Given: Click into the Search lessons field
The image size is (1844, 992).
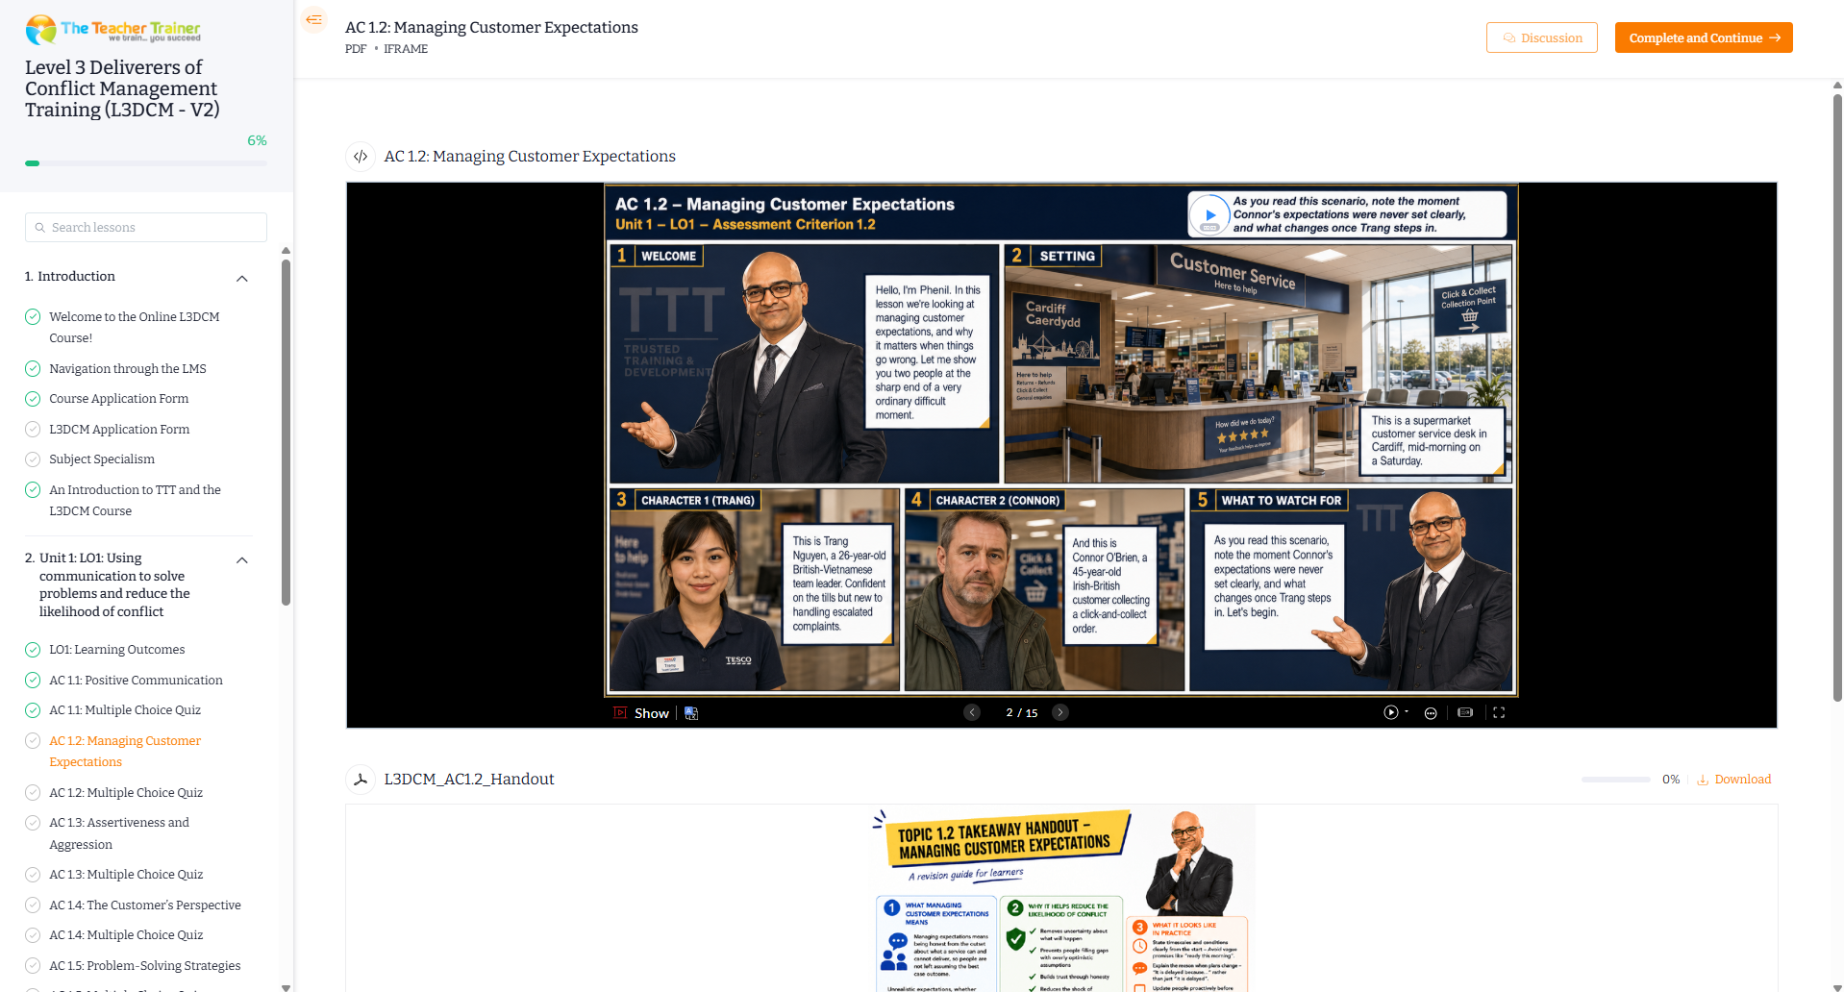Looking at the screenshot, I should [x=146, y=228].
